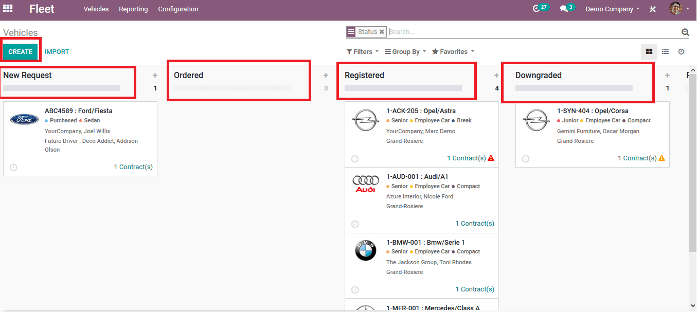Click red warning icon on Opel/Astra contract
Screen dimensions: 697x312
point(491,158)
